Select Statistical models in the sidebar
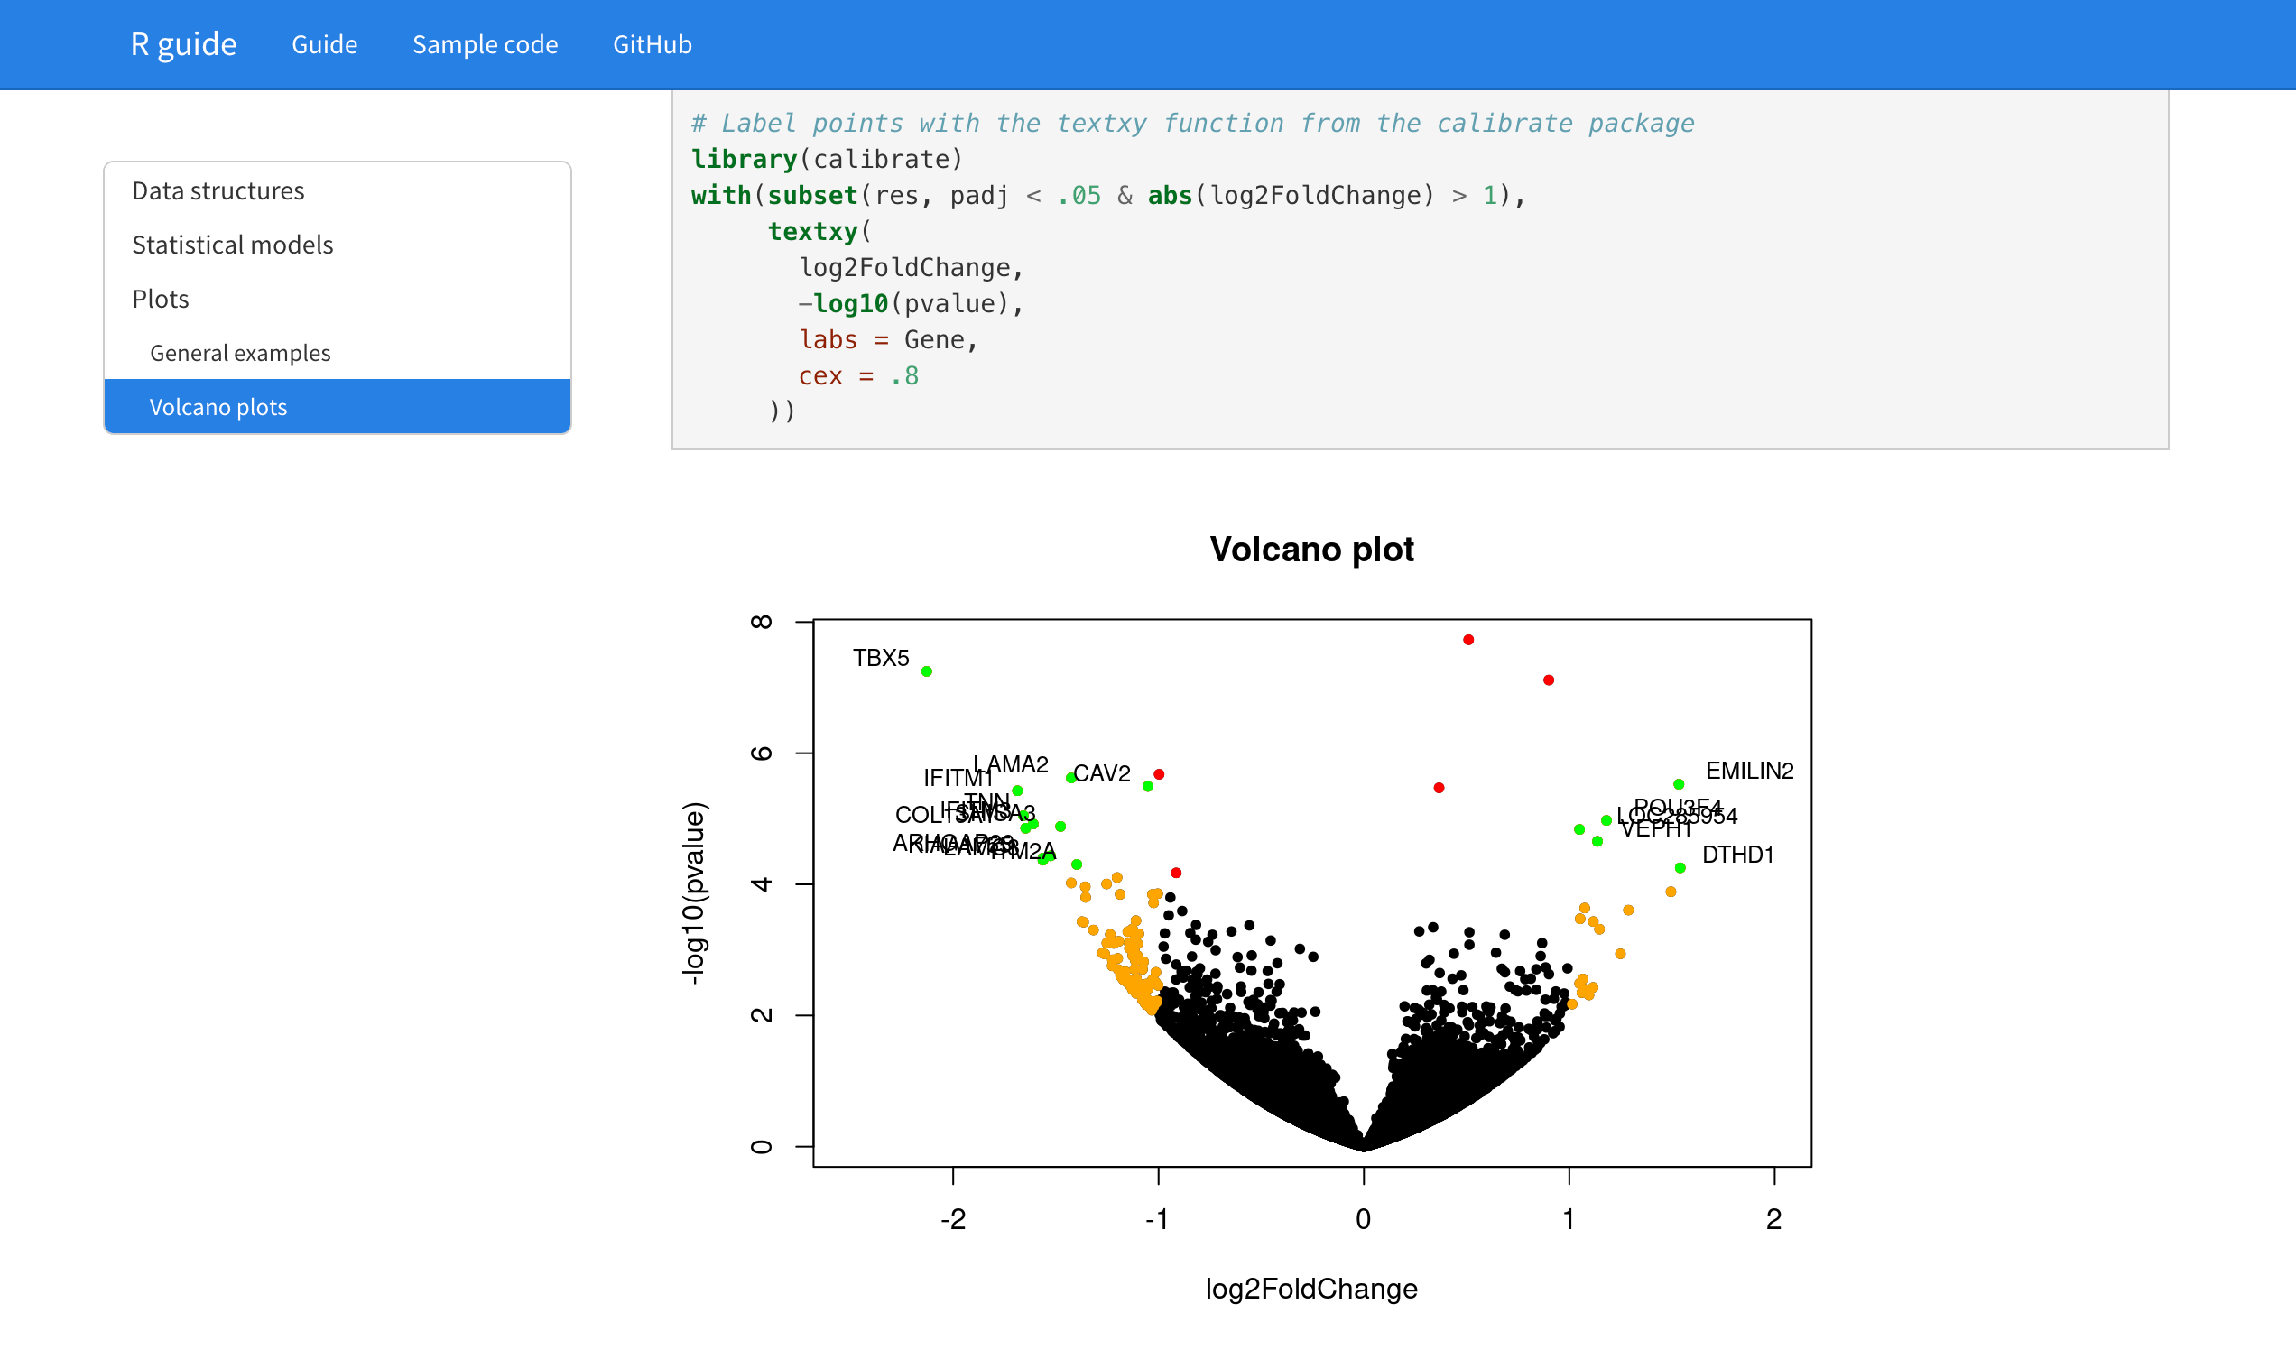2296x1359 pixels. (232, 245)
